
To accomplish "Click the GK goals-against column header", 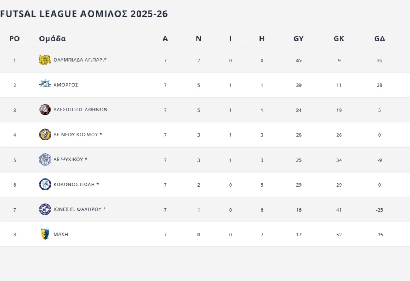I will click(339, 38).
